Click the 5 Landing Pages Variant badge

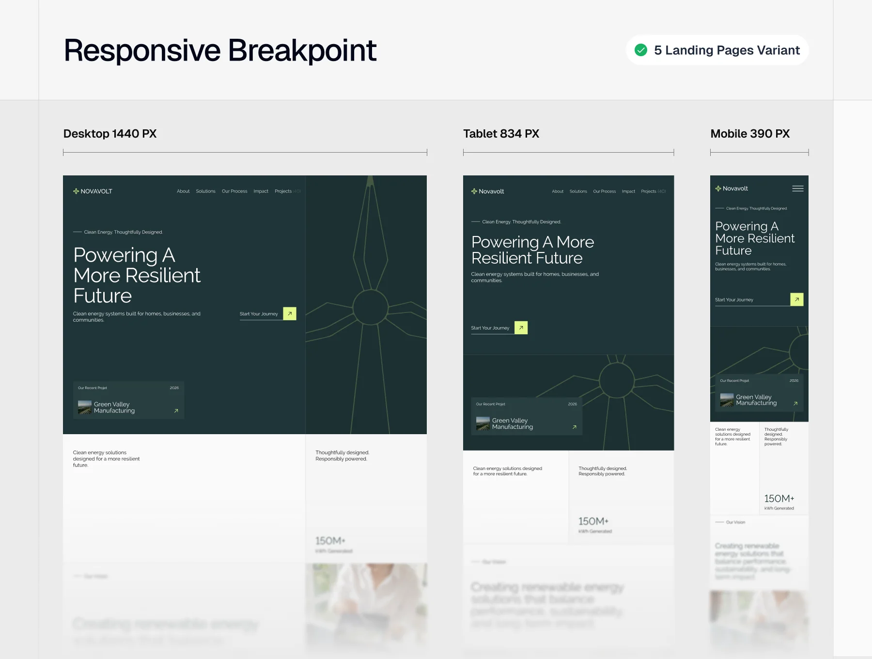pos(717,50)
